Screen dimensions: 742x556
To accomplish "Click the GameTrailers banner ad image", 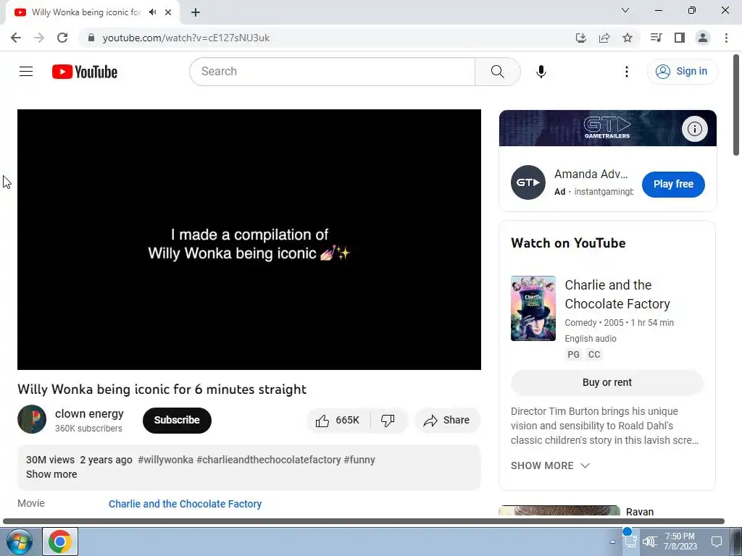I will [x=608, y=128].
